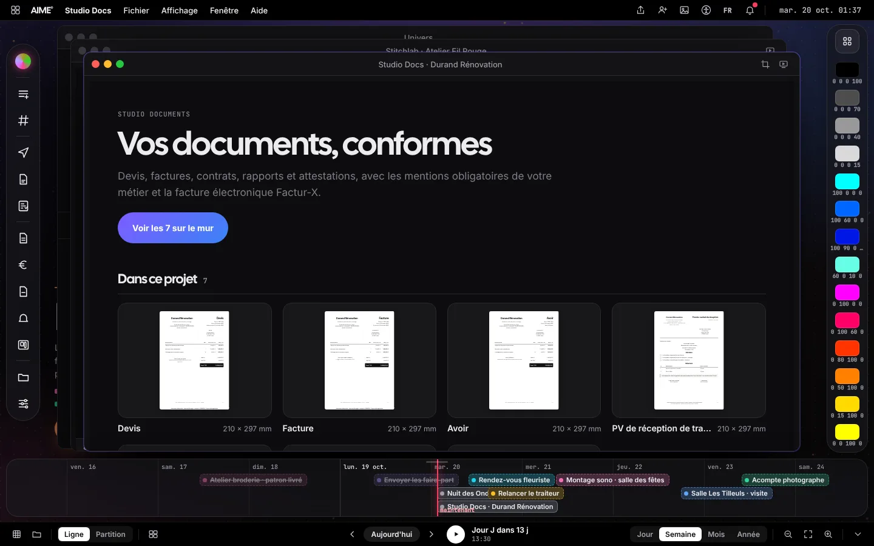
Task: Click the add-person icon in the top menu bar
Action: tap(662, 10)
